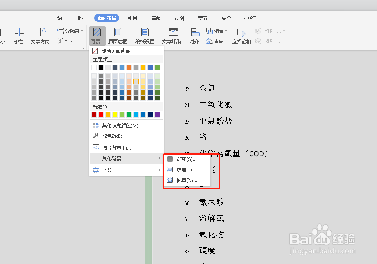Screen dimensions: 377x264
Task: Open the 分栏 dropdown arrow
Action: point(25,41)
